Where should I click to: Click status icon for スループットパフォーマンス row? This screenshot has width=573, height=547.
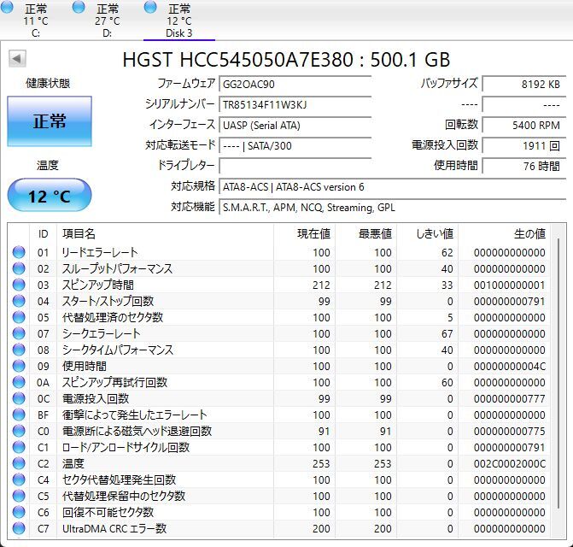coord(19,268)
